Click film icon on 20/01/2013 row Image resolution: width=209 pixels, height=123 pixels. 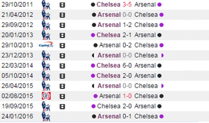click(62, 35)
